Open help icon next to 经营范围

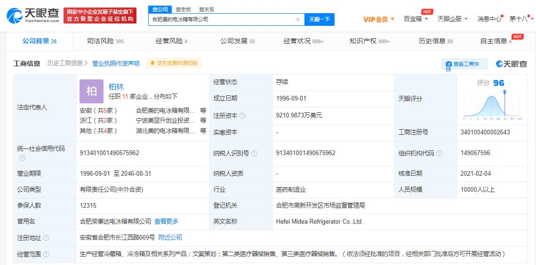46,254
